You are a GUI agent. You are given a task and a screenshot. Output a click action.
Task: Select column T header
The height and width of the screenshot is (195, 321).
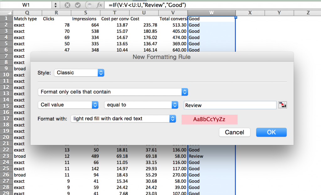[x=115, y=13]
